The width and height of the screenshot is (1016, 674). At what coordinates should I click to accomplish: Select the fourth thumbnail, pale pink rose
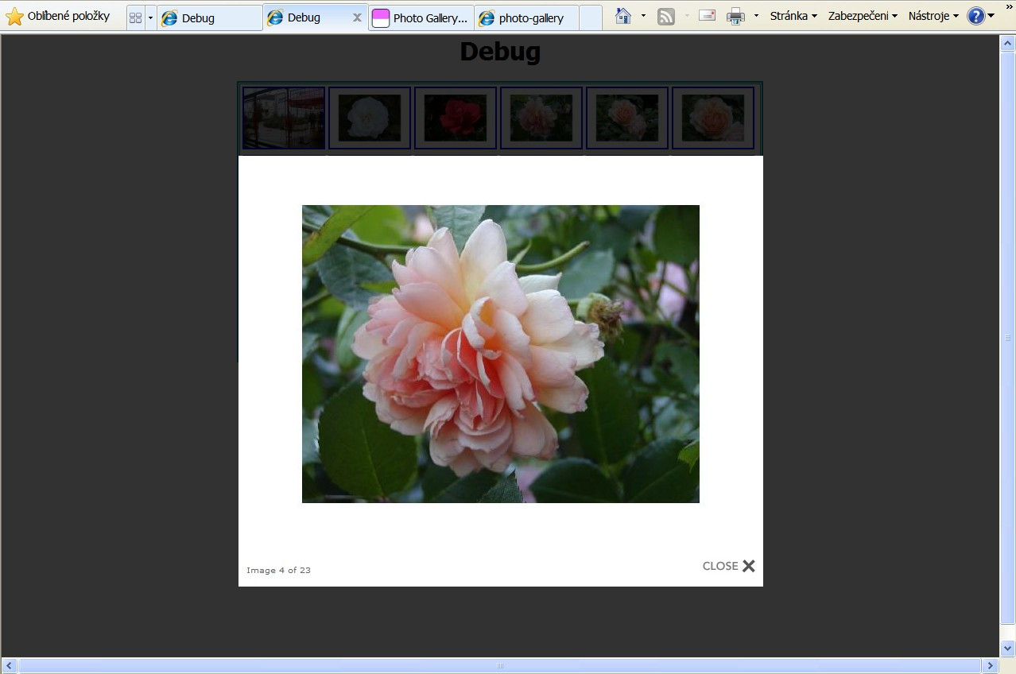tap(541, 118)
